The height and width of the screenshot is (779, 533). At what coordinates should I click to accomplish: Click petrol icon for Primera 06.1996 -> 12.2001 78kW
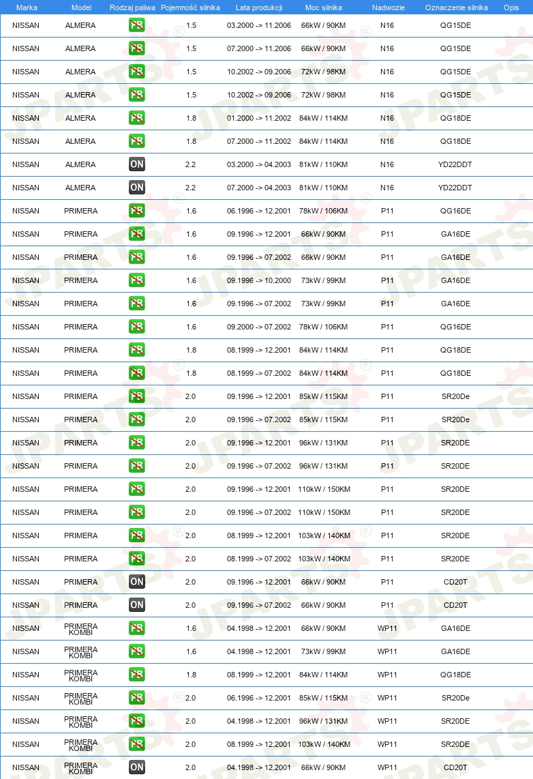tap(136, 211)
